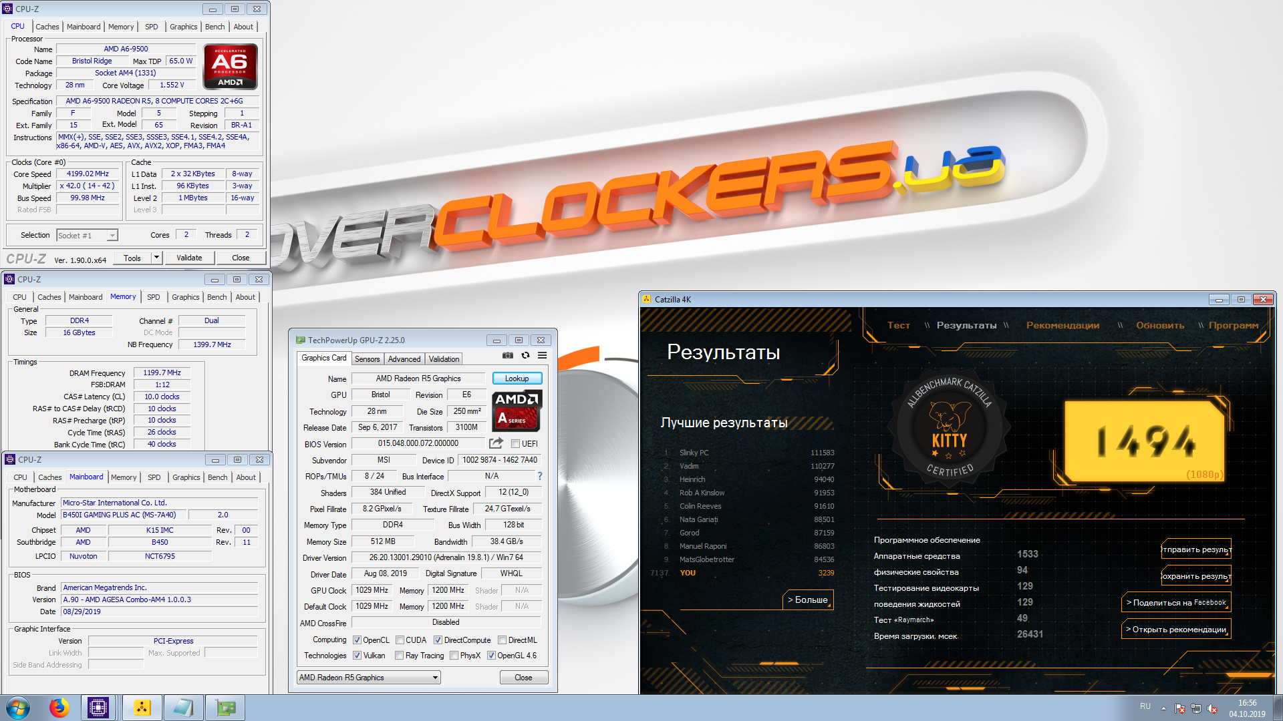Click the Bus Interface question mark help icon
Image resolution: width=1283 pixels, height=721 pixels.
click(x=540, y=476)
